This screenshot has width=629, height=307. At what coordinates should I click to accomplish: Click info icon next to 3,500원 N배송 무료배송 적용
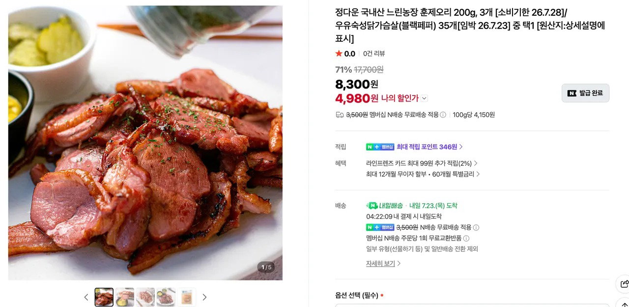(476, 227)
